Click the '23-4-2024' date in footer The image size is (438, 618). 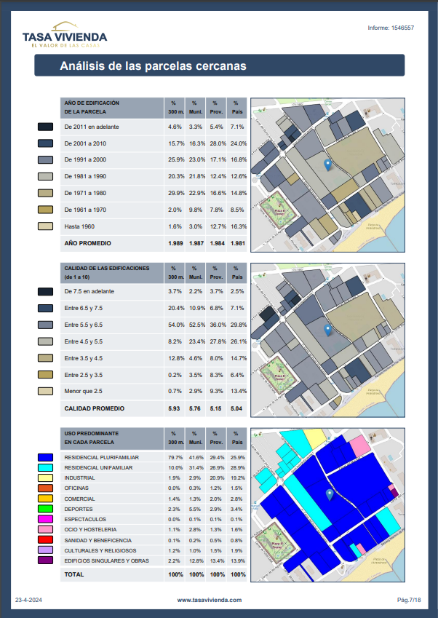(x=29, y=600)
